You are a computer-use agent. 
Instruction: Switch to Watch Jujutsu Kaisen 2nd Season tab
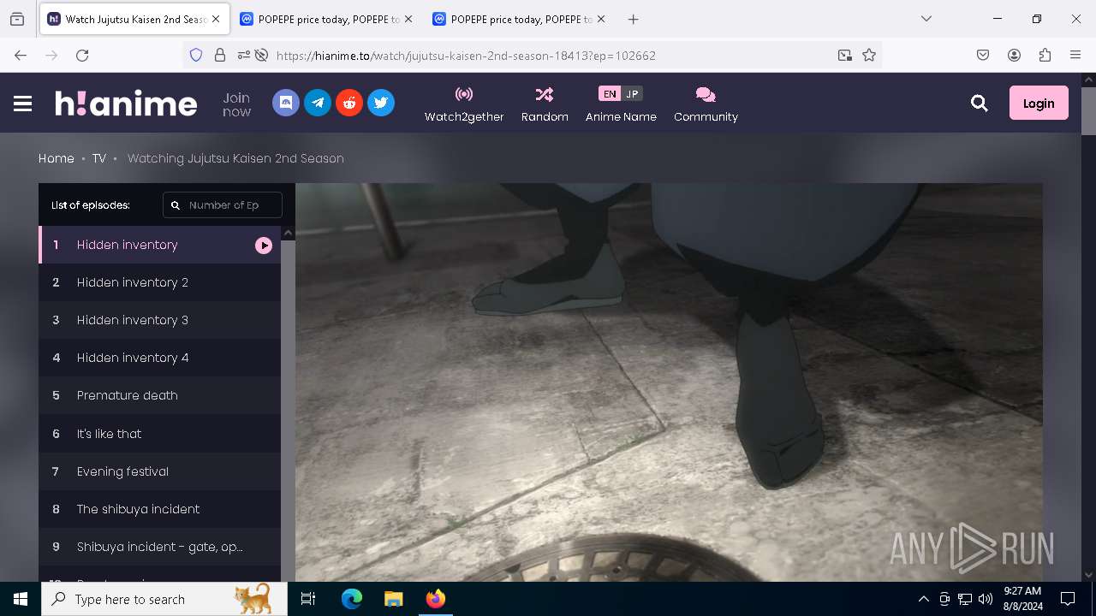tap(134, 19)
